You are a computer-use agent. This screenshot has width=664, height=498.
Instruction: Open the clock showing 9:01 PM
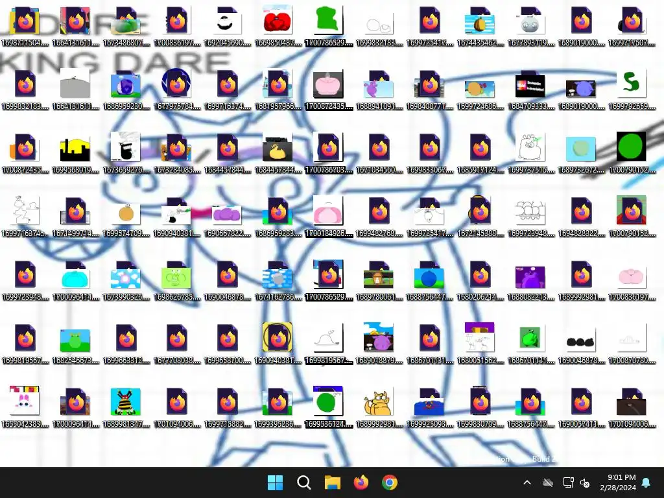click(x=618, y=482)
